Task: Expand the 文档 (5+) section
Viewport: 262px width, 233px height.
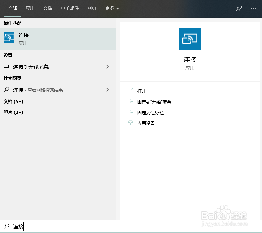Action: tap(13, 101)
